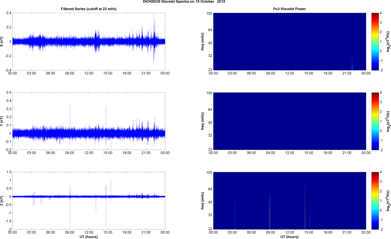
Task: Select the 'Filtered Series (cutoff at 23 mHz)' heading
Action: (89, 9)
